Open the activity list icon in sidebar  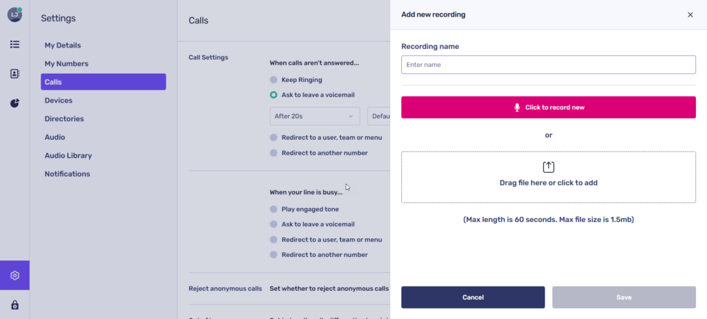[14, 44]
